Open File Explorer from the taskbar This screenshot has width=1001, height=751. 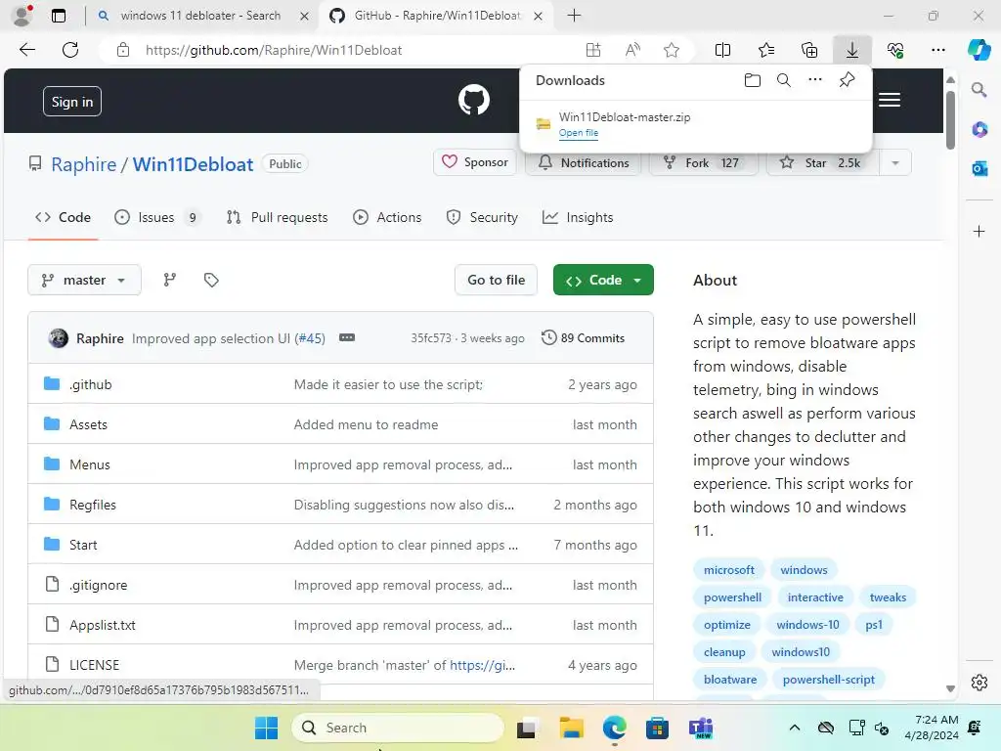pyautogui.click(x=571, y=728)
